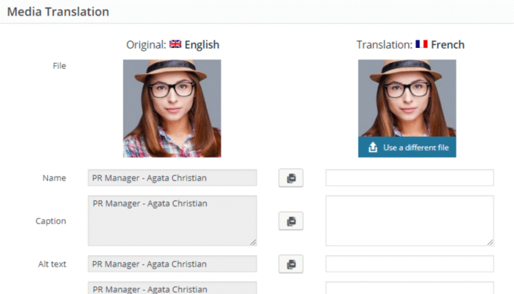
Task: Select the original English image thumbnail
Action: [x=172, y=108]
